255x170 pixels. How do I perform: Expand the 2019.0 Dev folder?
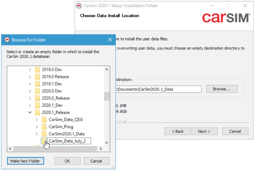coord(30,70)
